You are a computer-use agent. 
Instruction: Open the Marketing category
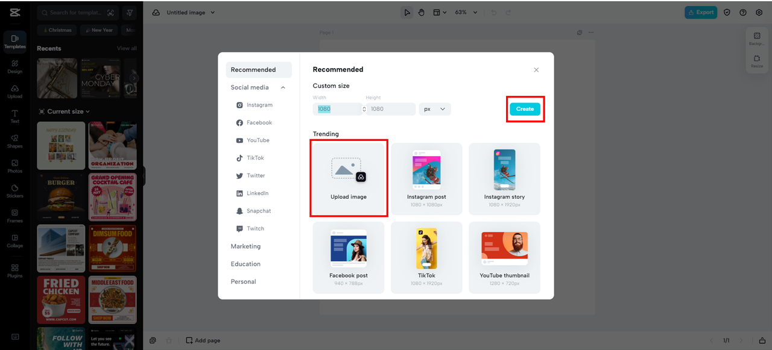pos(245,246)
